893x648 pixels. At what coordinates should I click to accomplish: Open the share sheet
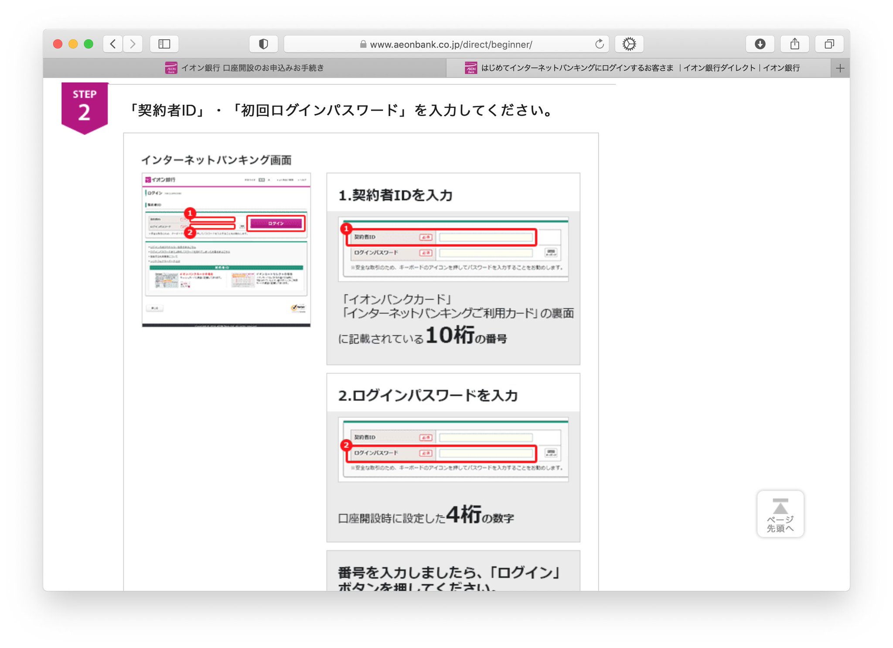[794, 44]
